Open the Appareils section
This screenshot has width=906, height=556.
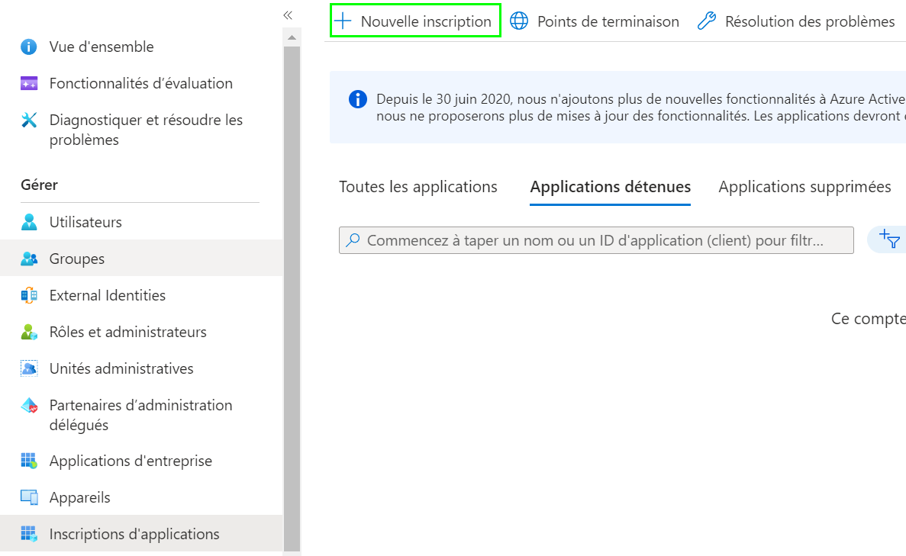coord(30,497)
